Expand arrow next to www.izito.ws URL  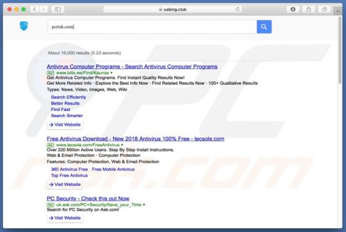click(x=111, y=73)
